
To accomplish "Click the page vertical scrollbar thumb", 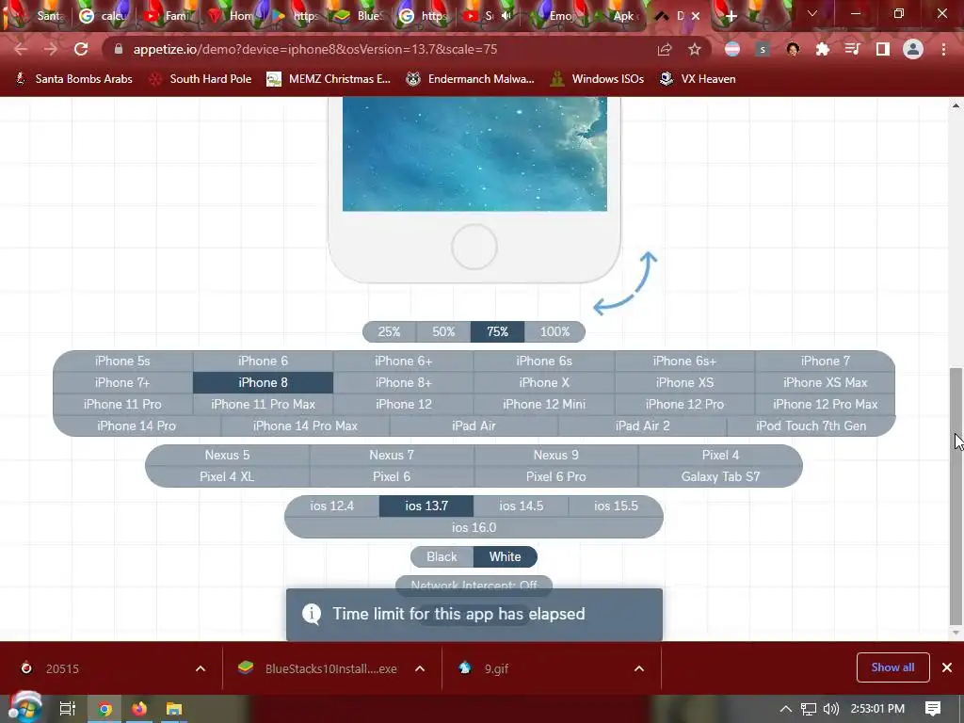I will (x=956, y=497).
